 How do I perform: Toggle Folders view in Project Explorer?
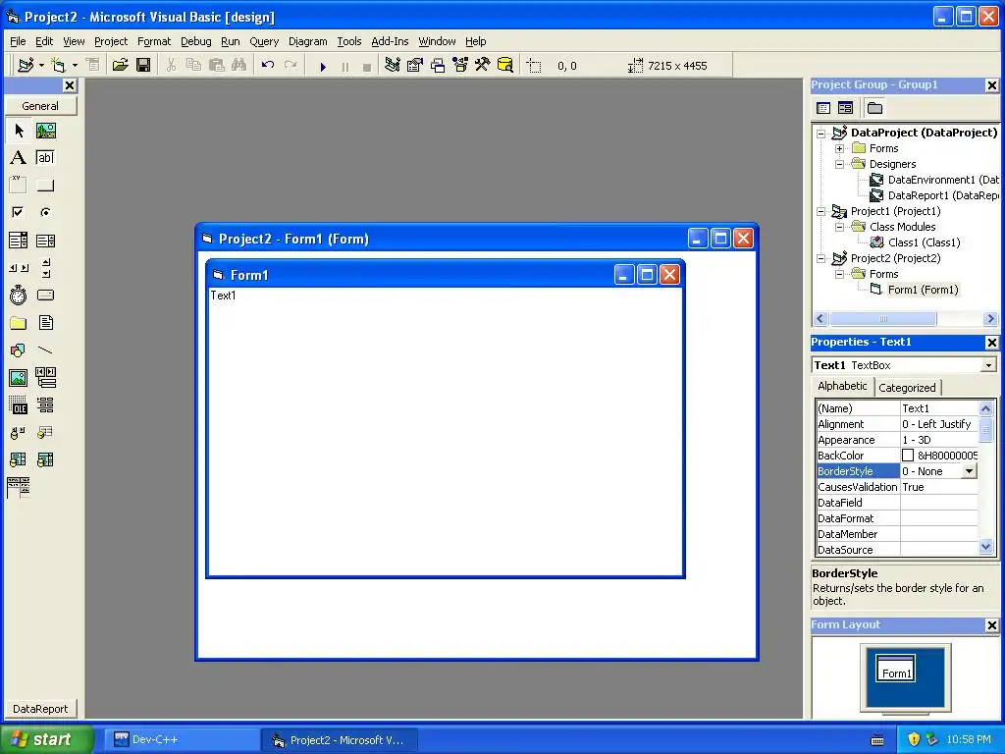coord(874,108)
